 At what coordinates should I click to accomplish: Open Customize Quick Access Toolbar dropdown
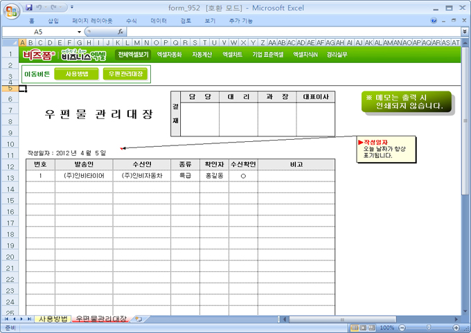(73, 7)
